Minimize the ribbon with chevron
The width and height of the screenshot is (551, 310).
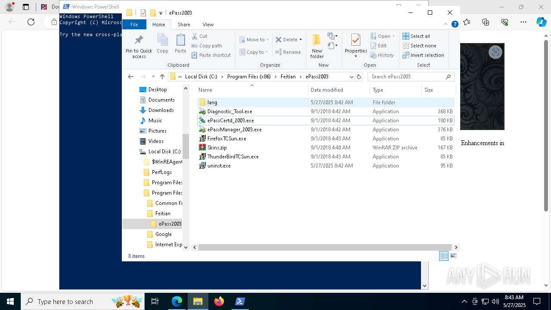446,25
